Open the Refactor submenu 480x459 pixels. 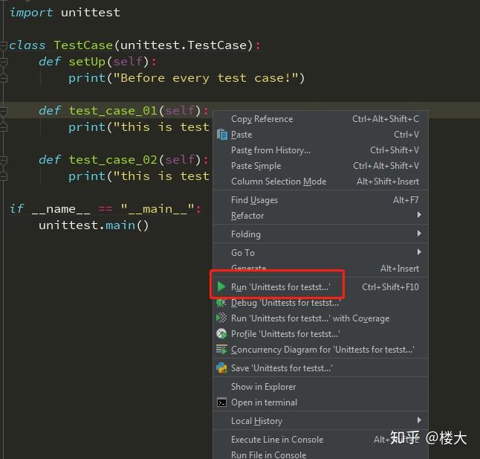click(x=320, y=216)
